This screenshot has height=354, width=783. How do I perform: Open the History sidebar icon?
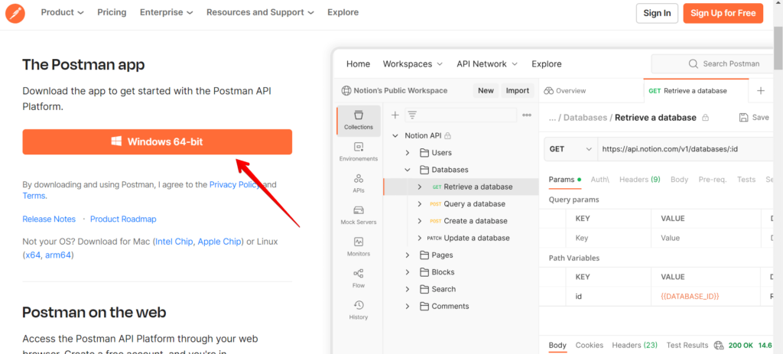click(358, 310)
